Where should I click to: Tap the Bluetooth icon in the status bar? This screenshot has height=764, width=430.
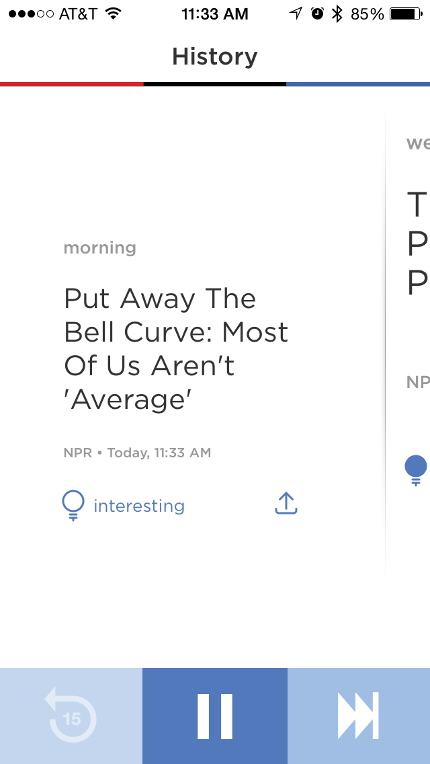338,13
